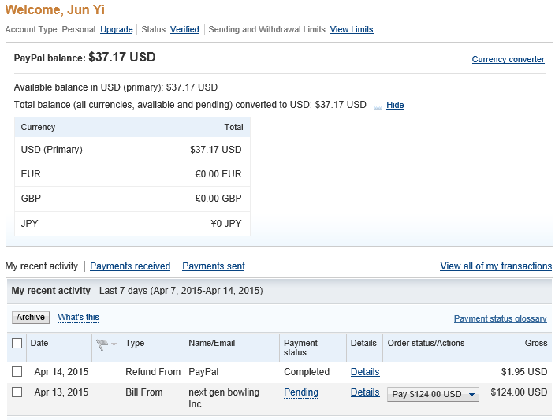Open the What's this help link
Screen dimensions: 555x420
[78, 317]
